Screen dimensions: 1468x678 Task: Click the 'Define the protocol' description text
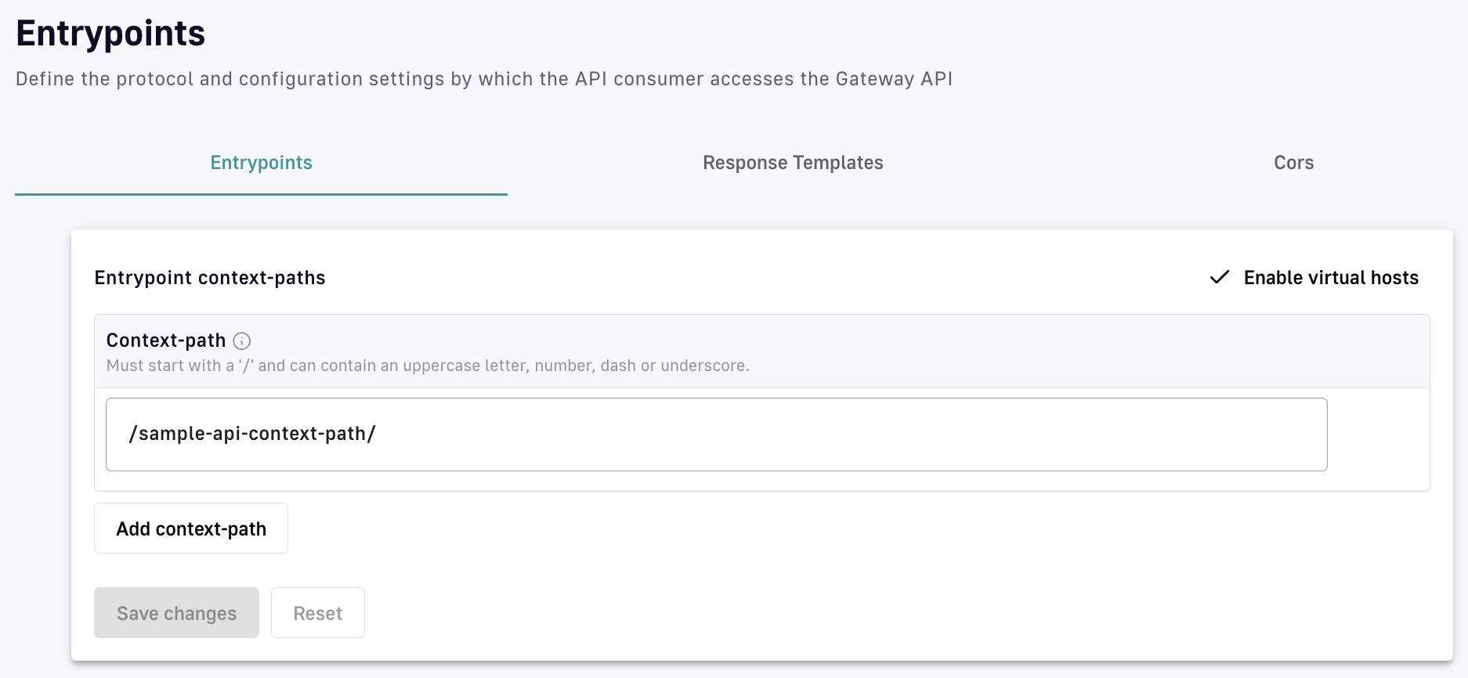(483, 79)
